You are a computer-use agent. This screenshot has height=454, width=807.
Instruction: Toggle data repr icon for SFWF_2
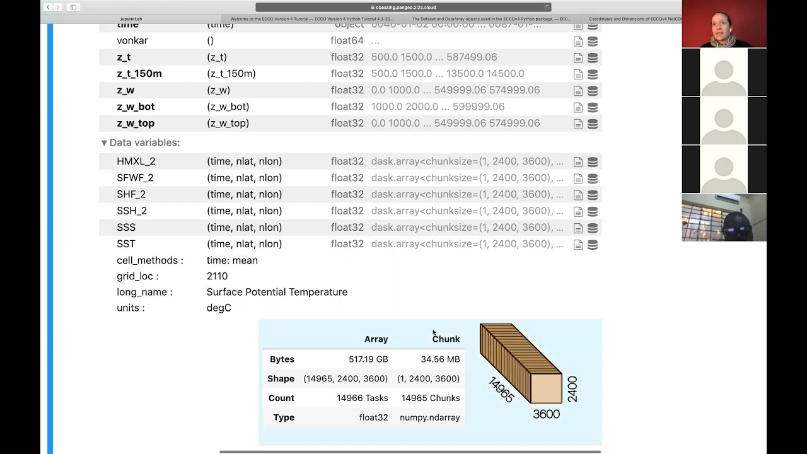pyautogui.click(x=593, y=178)
